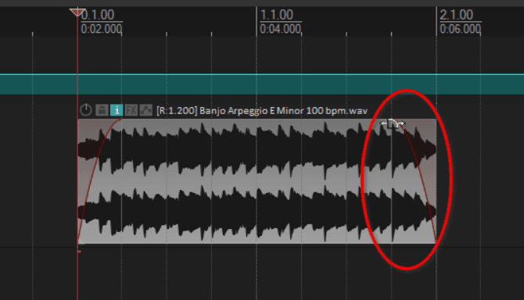The width and height of the screenshot is (524, 300).
Task: Click the 0.1.00 ruler position
Action: pos(98,15)
